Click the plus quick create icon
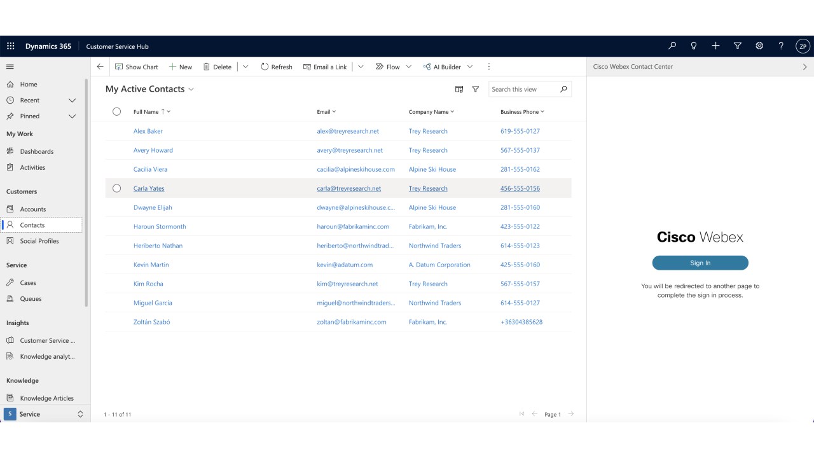The height and width of the screenshot is (458, 814). point(715,46)
